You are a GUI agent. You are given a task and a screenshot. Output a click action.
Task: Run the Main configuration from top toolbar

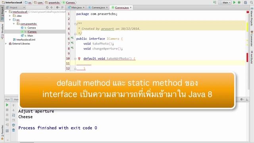pyautogui.click(x=234, y=2)
